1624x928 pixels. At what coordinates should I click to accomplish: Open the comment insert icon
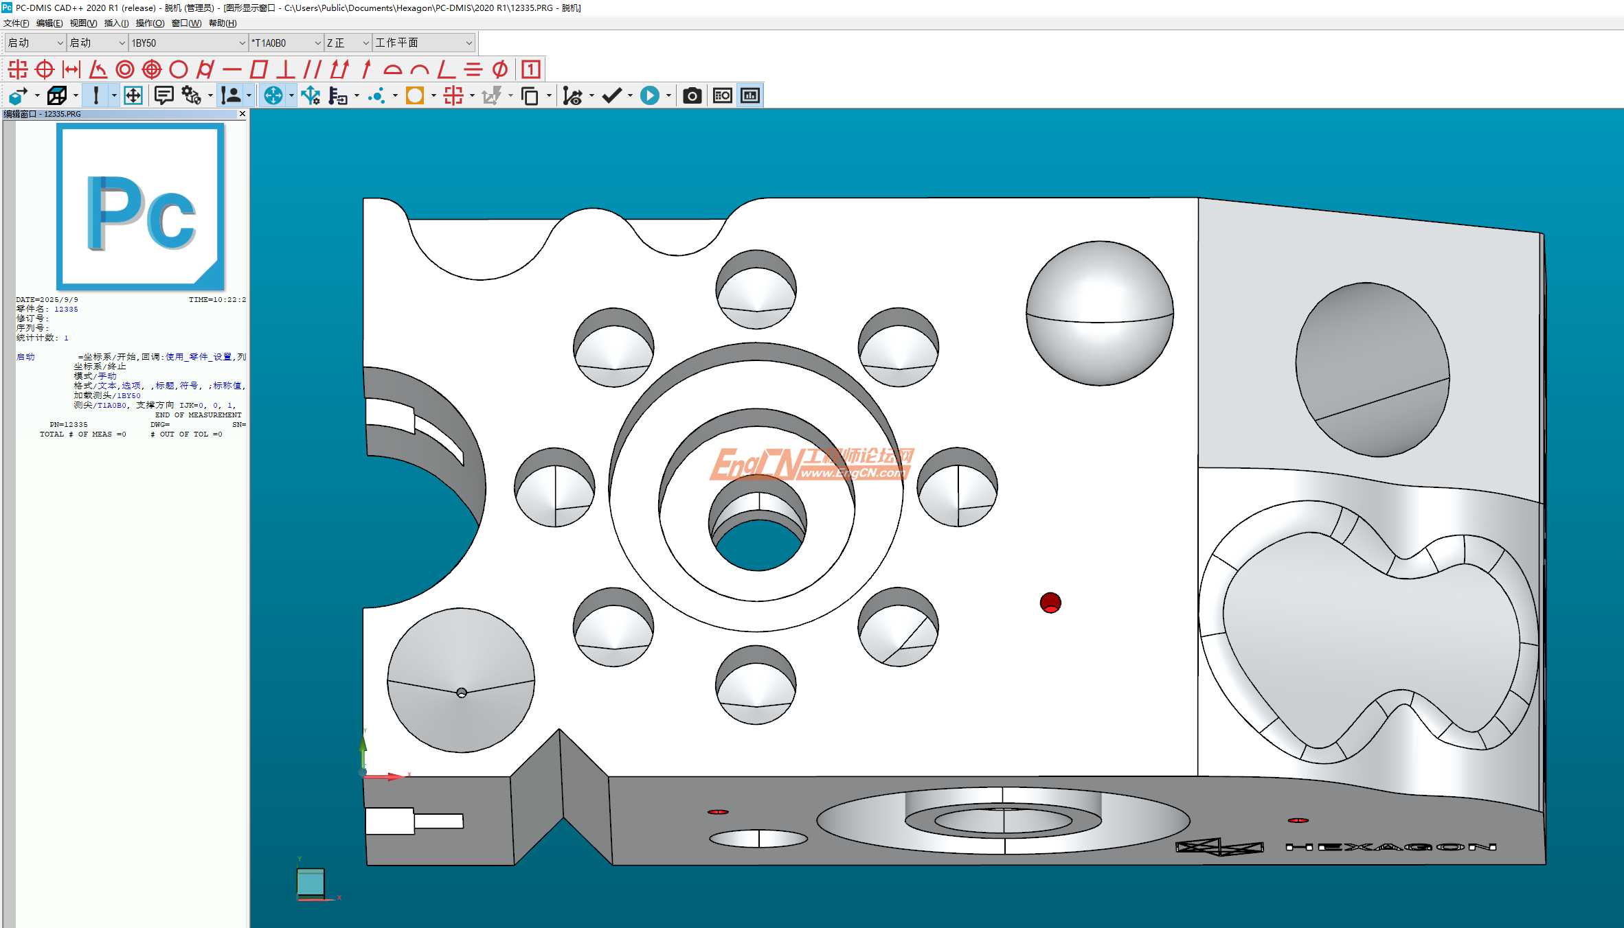(x=163, y=95)
